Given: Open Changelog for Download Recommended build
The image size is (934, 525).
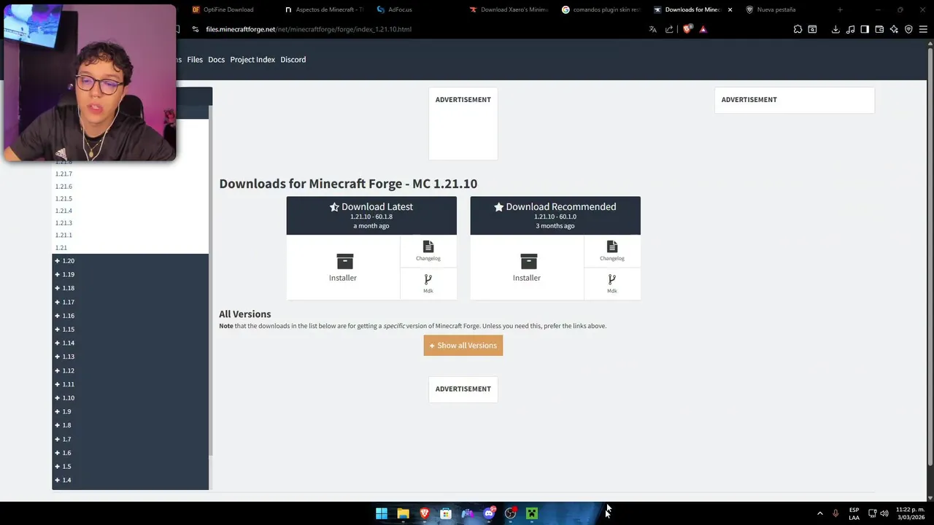Looking at the screenshot, I should pyautogui.click(x=612, y=251).
